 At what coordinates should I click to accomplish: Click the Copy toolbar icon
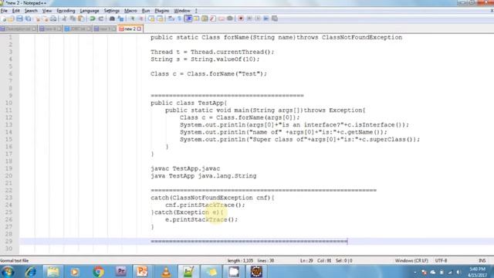(73, 19)
